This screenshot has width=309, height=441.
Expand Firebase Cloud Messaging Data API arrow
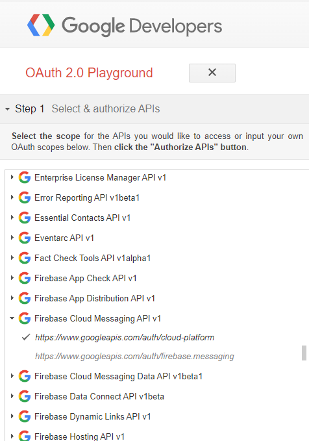pos(12,376)
